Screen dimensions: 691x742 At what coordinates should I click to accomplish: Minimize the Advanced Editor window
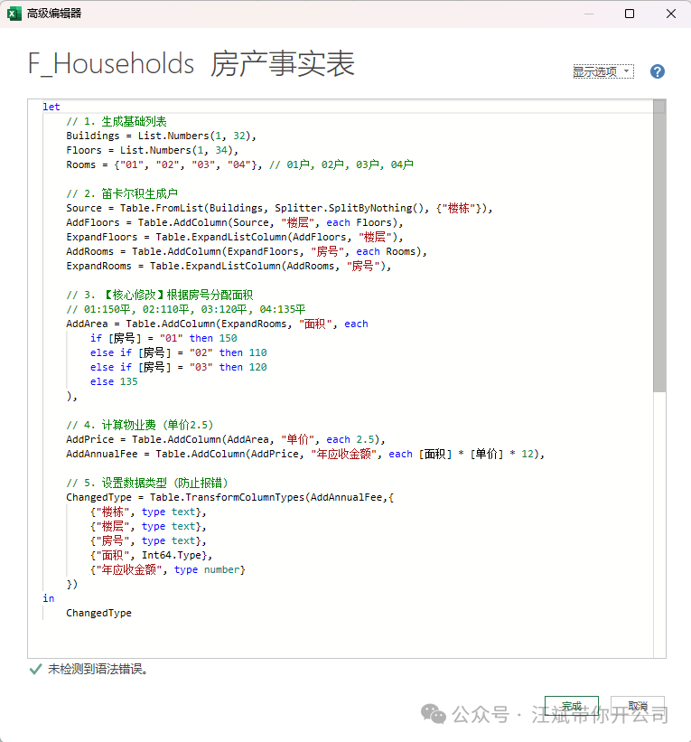coord(587,13)
